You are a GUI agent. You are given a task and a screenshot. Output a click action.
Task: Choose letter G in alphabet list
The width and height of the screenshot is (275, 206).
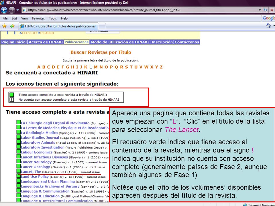click(68, 67)
